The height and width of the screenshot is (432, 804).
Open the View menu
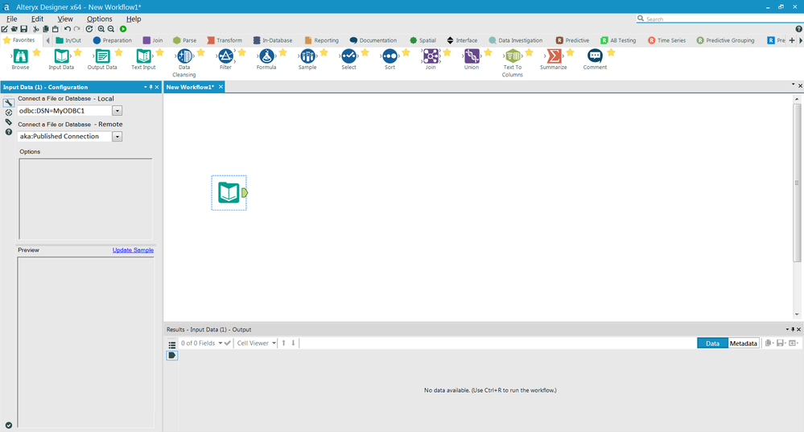pyautogui.click(x=65, y=19)
